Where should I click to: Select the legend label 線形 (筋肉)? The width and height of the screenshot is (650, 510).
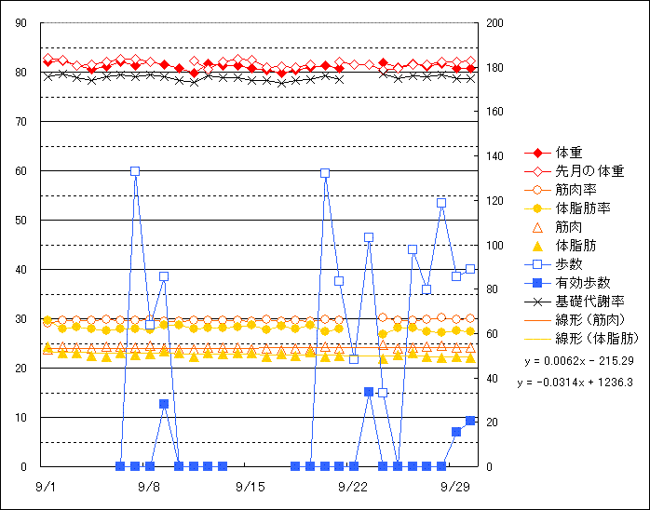pos(590,320)
